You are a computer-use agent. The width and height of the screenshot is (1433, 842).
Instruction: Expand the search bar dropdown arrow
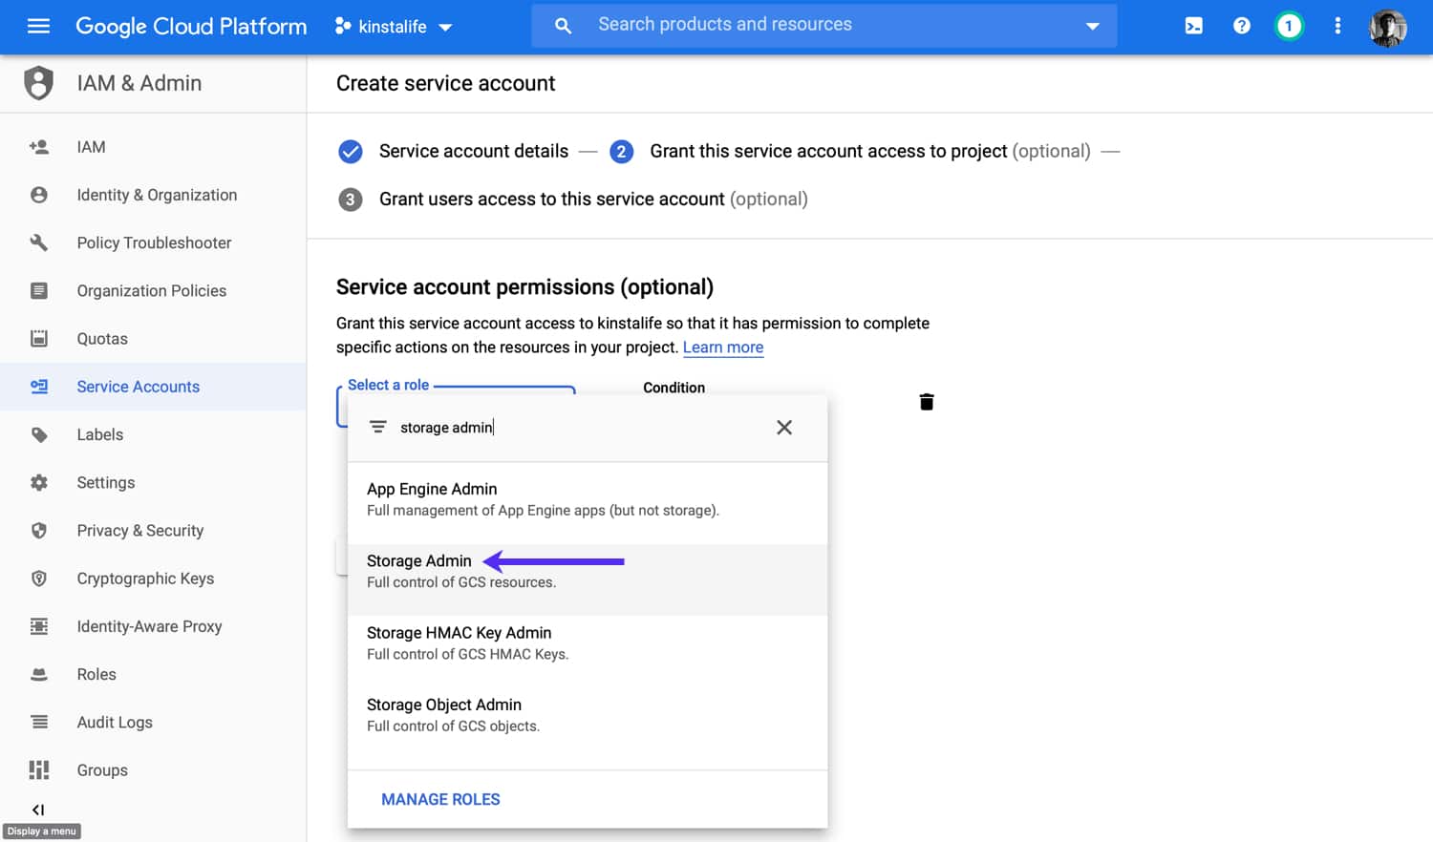pos(1092,26)
